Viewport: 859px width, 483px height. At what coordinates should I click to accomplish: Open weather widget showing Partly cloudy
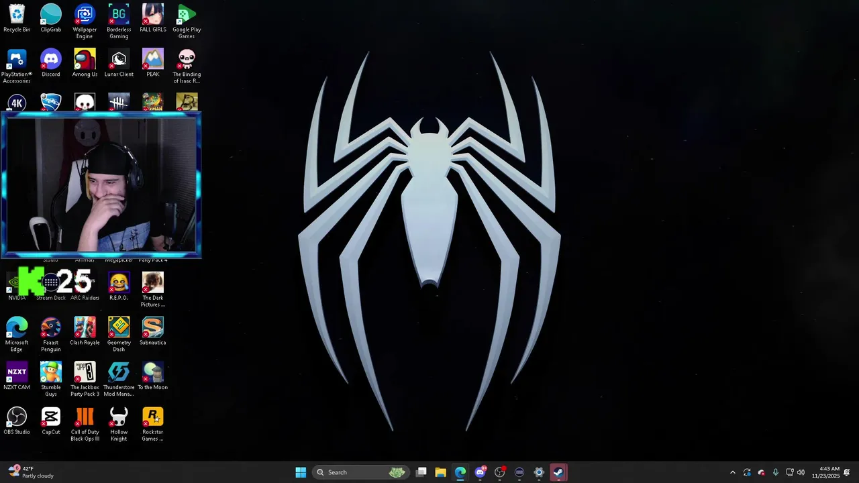pos(31,472)
